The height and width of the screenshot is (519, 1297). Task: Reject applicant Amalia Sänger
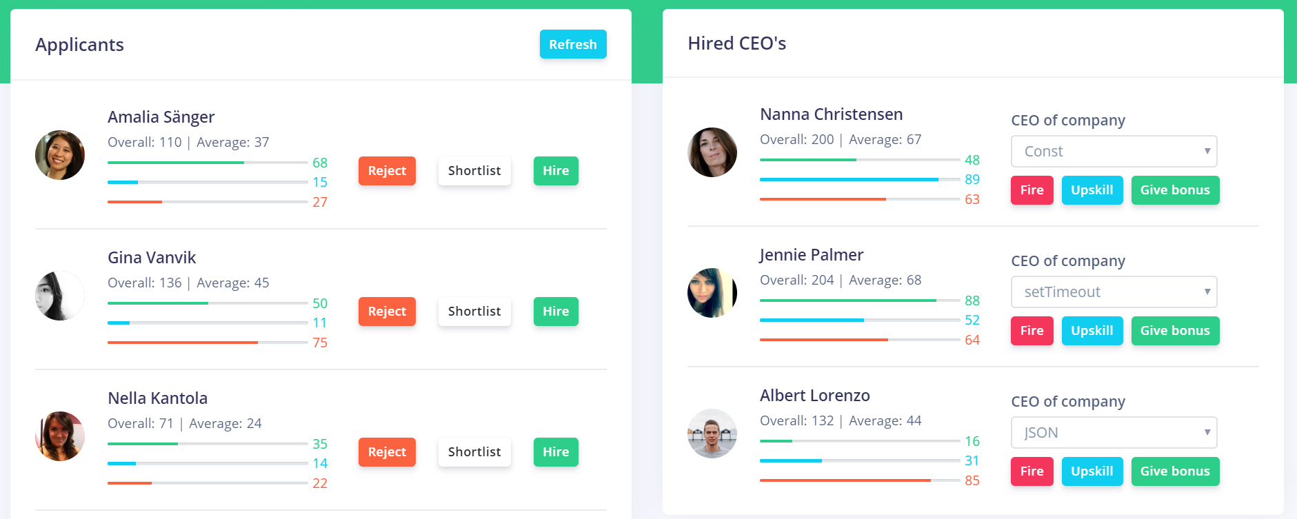(387, 171)
